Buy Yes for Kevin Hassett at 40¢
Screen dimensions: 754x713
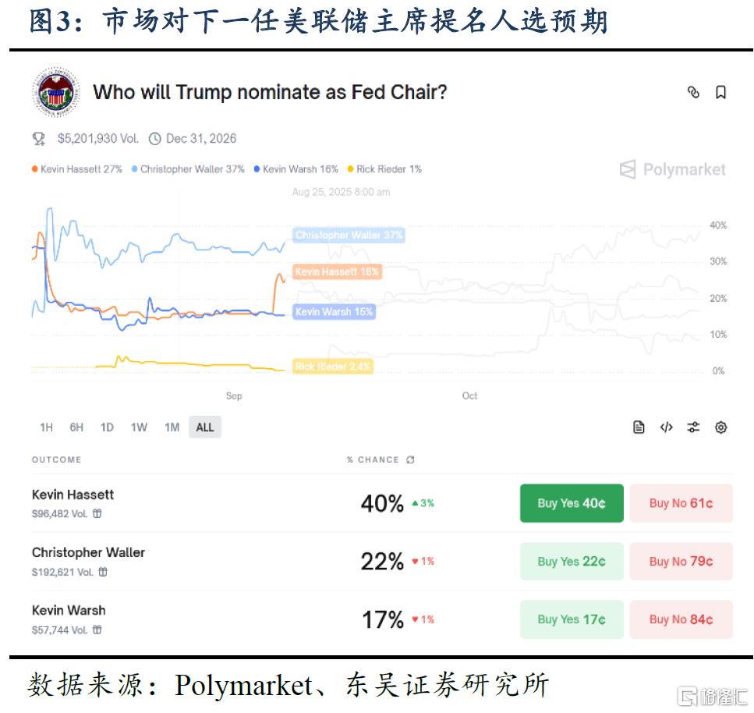pos(572,503)
